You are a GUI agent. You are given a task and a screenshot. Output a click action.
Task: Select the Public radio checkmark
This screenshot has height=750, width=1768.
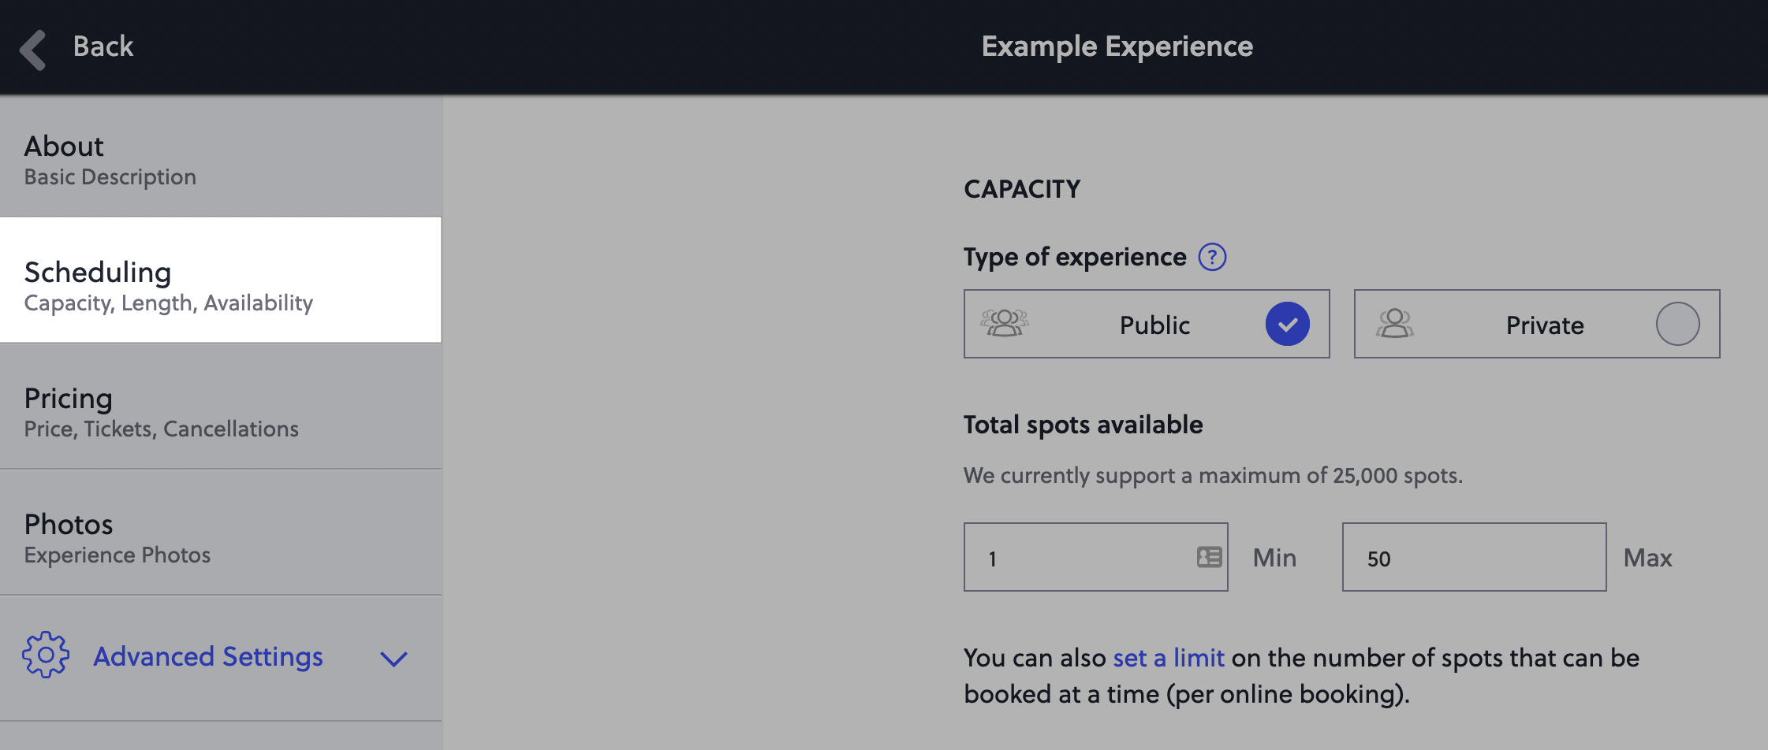tap(1288, 324)
